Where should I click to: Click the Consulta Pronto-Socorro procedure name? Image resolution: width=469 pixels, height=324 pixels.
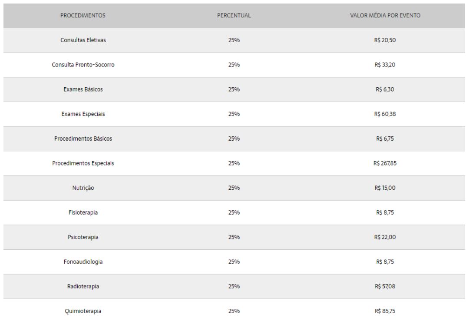(83, 65)
